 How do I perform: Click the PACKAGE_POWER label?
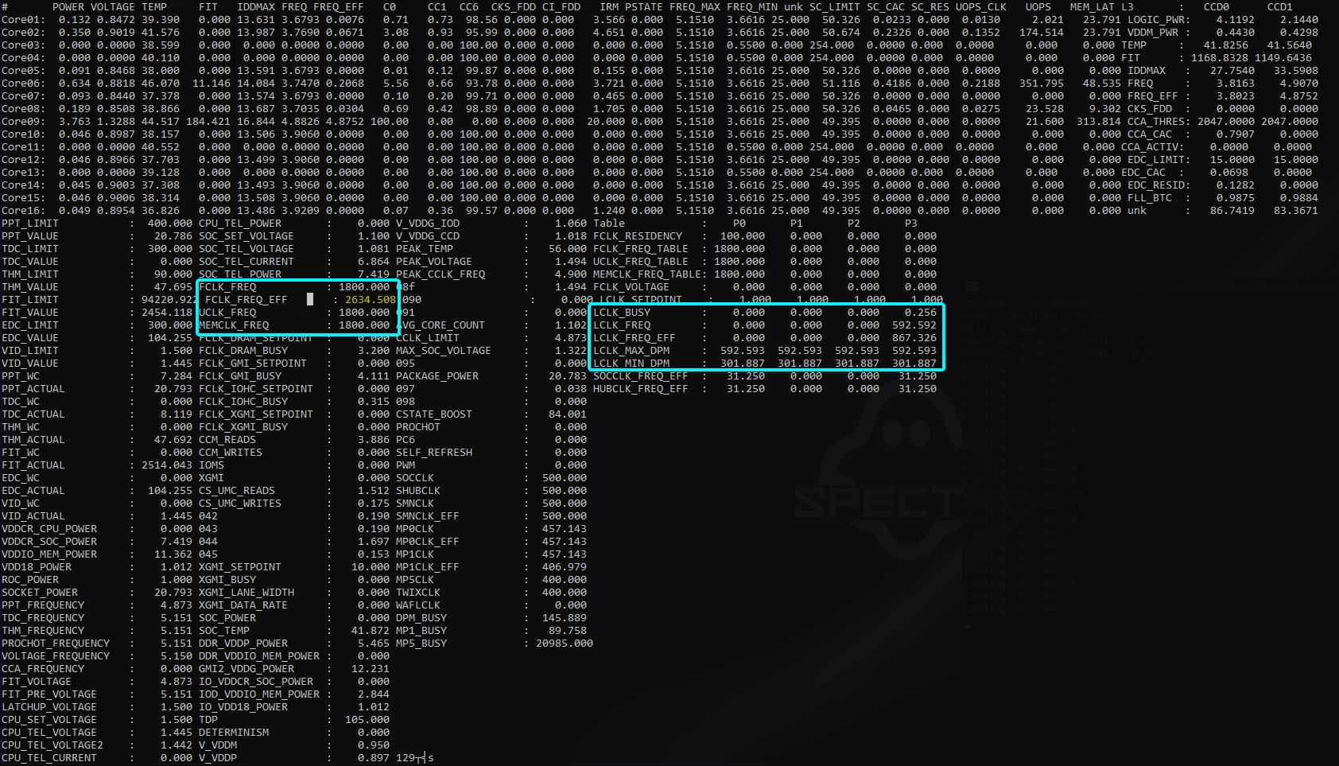coord(437,376)
